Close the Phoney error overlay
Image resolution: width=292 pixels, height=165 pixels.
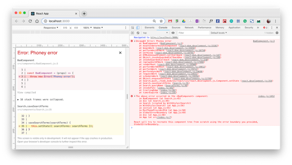click(x=120, y=53)
